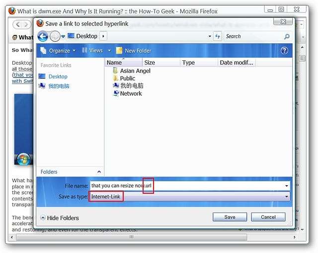318x253 pixels.
Task: Click the Cancel button
Action: (268, 217)
